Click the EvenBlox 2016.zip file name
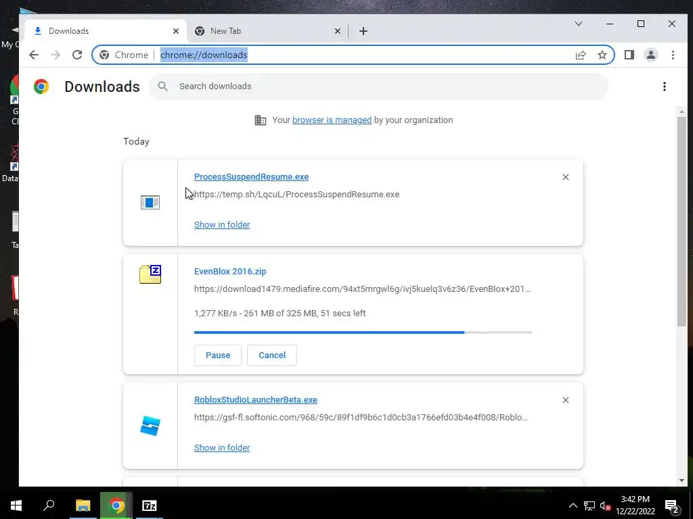693x519 pixels. tap(230, 272)
